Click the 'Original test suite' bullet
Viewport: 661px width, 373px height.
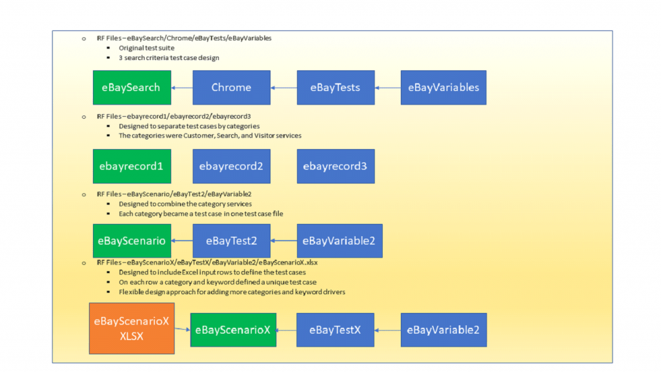point(147,48)
